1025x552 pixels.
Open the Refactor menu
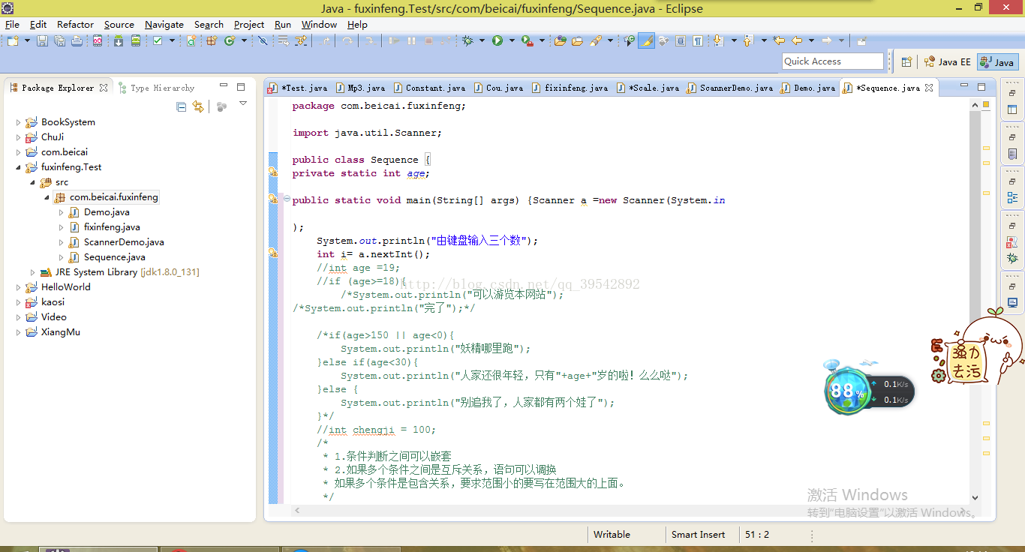75,24
